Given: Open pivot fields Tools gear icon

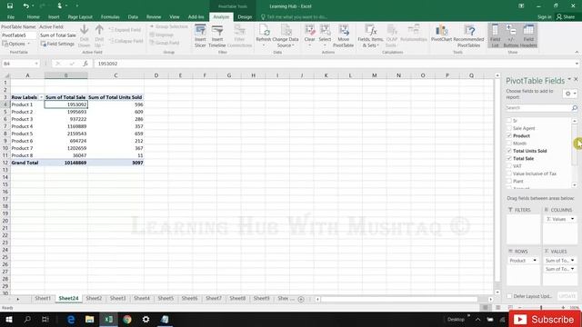Looking at the screenshot, I should coord(570,94).
